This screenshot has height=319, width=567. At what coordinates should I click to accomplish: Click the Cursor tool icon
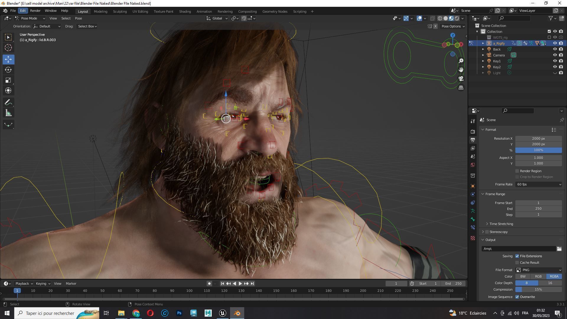tap(8, 48)
